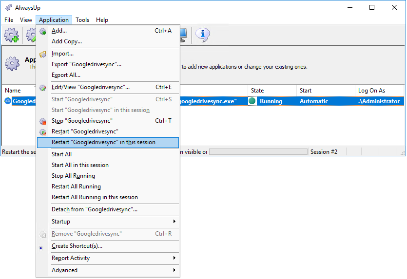407x279 pixels.
Task: Select Restart All Running in this session
Action: coord(108,197)
